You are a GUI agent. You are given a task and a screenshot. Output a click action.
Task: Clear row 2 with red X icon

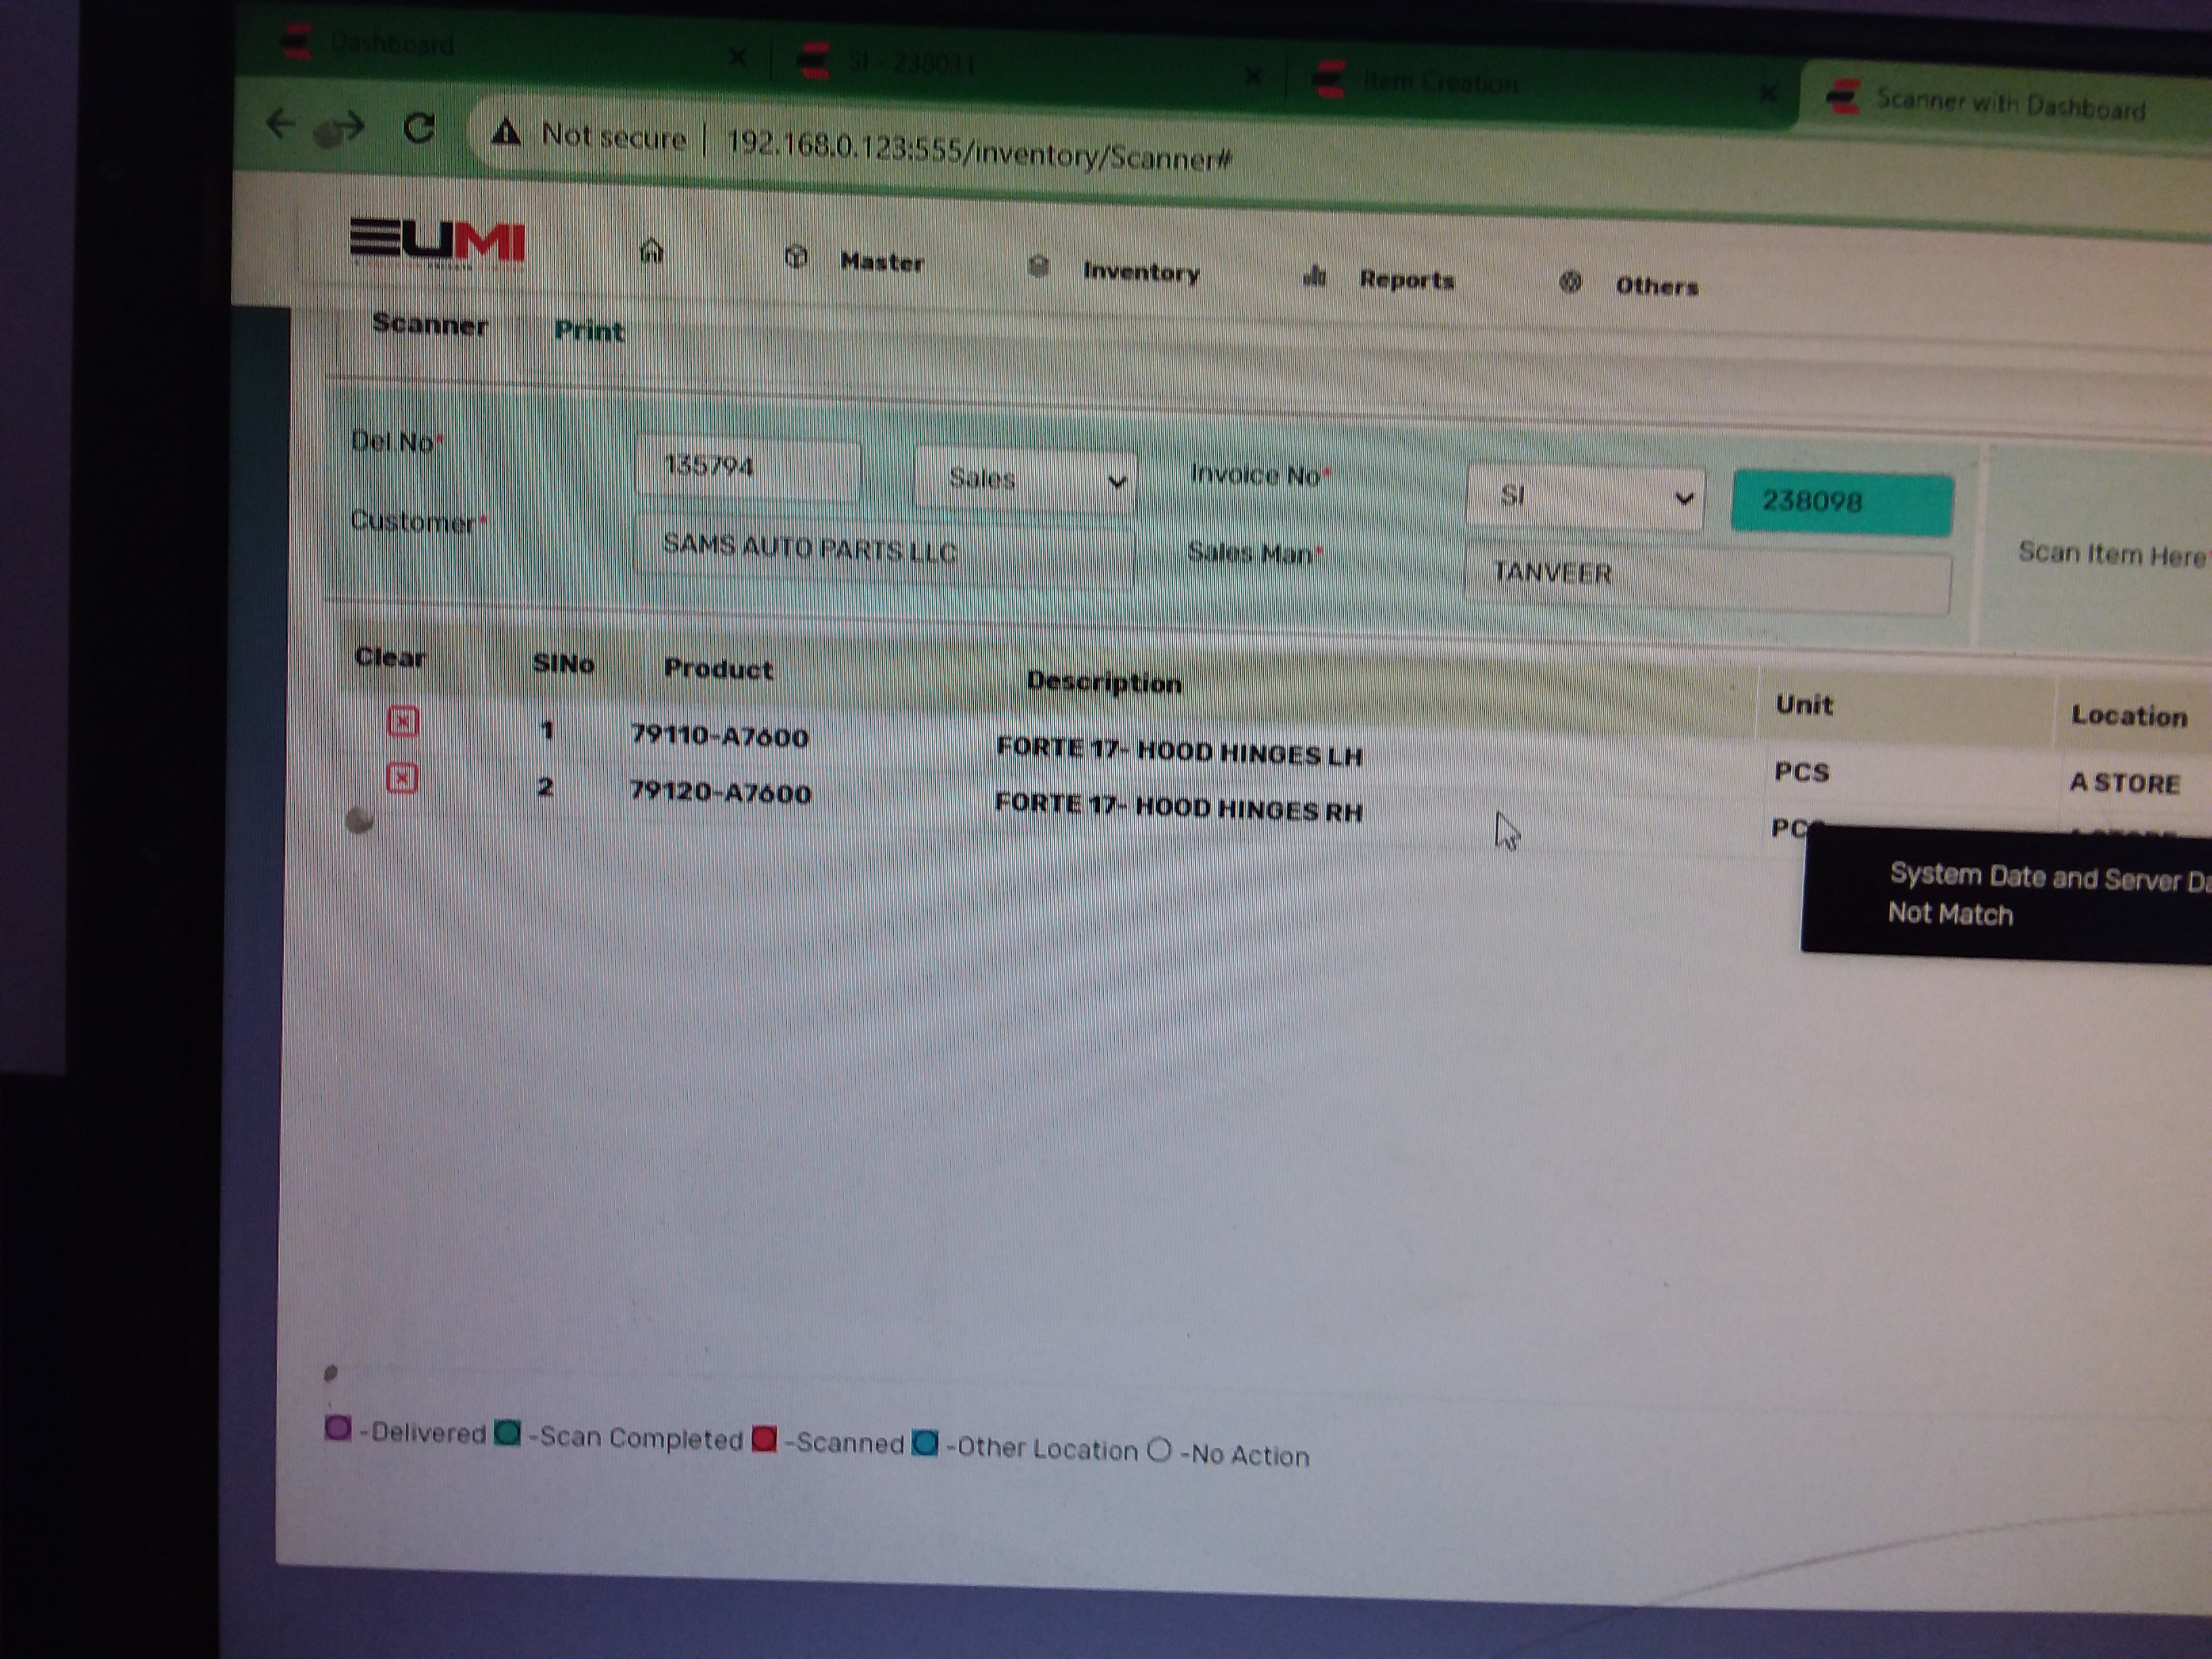[402, 778]
